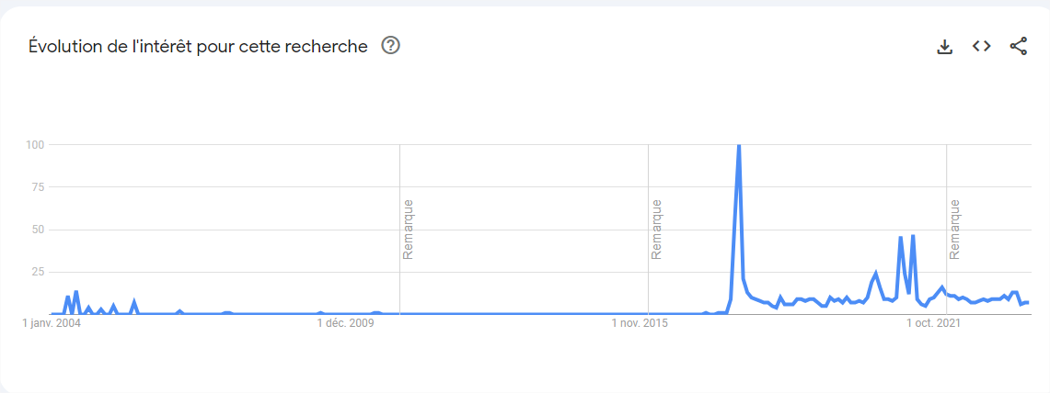Select the second of the twin peaks before 1 oct. 2021
1050x393 pixels.
[x=913, y=236]
